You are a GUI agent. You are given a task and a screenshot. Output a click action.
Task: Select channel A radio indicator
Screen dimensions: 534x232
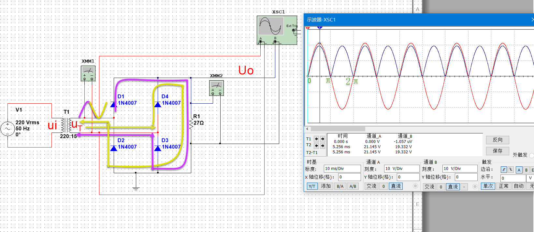(x=415, y=186)
